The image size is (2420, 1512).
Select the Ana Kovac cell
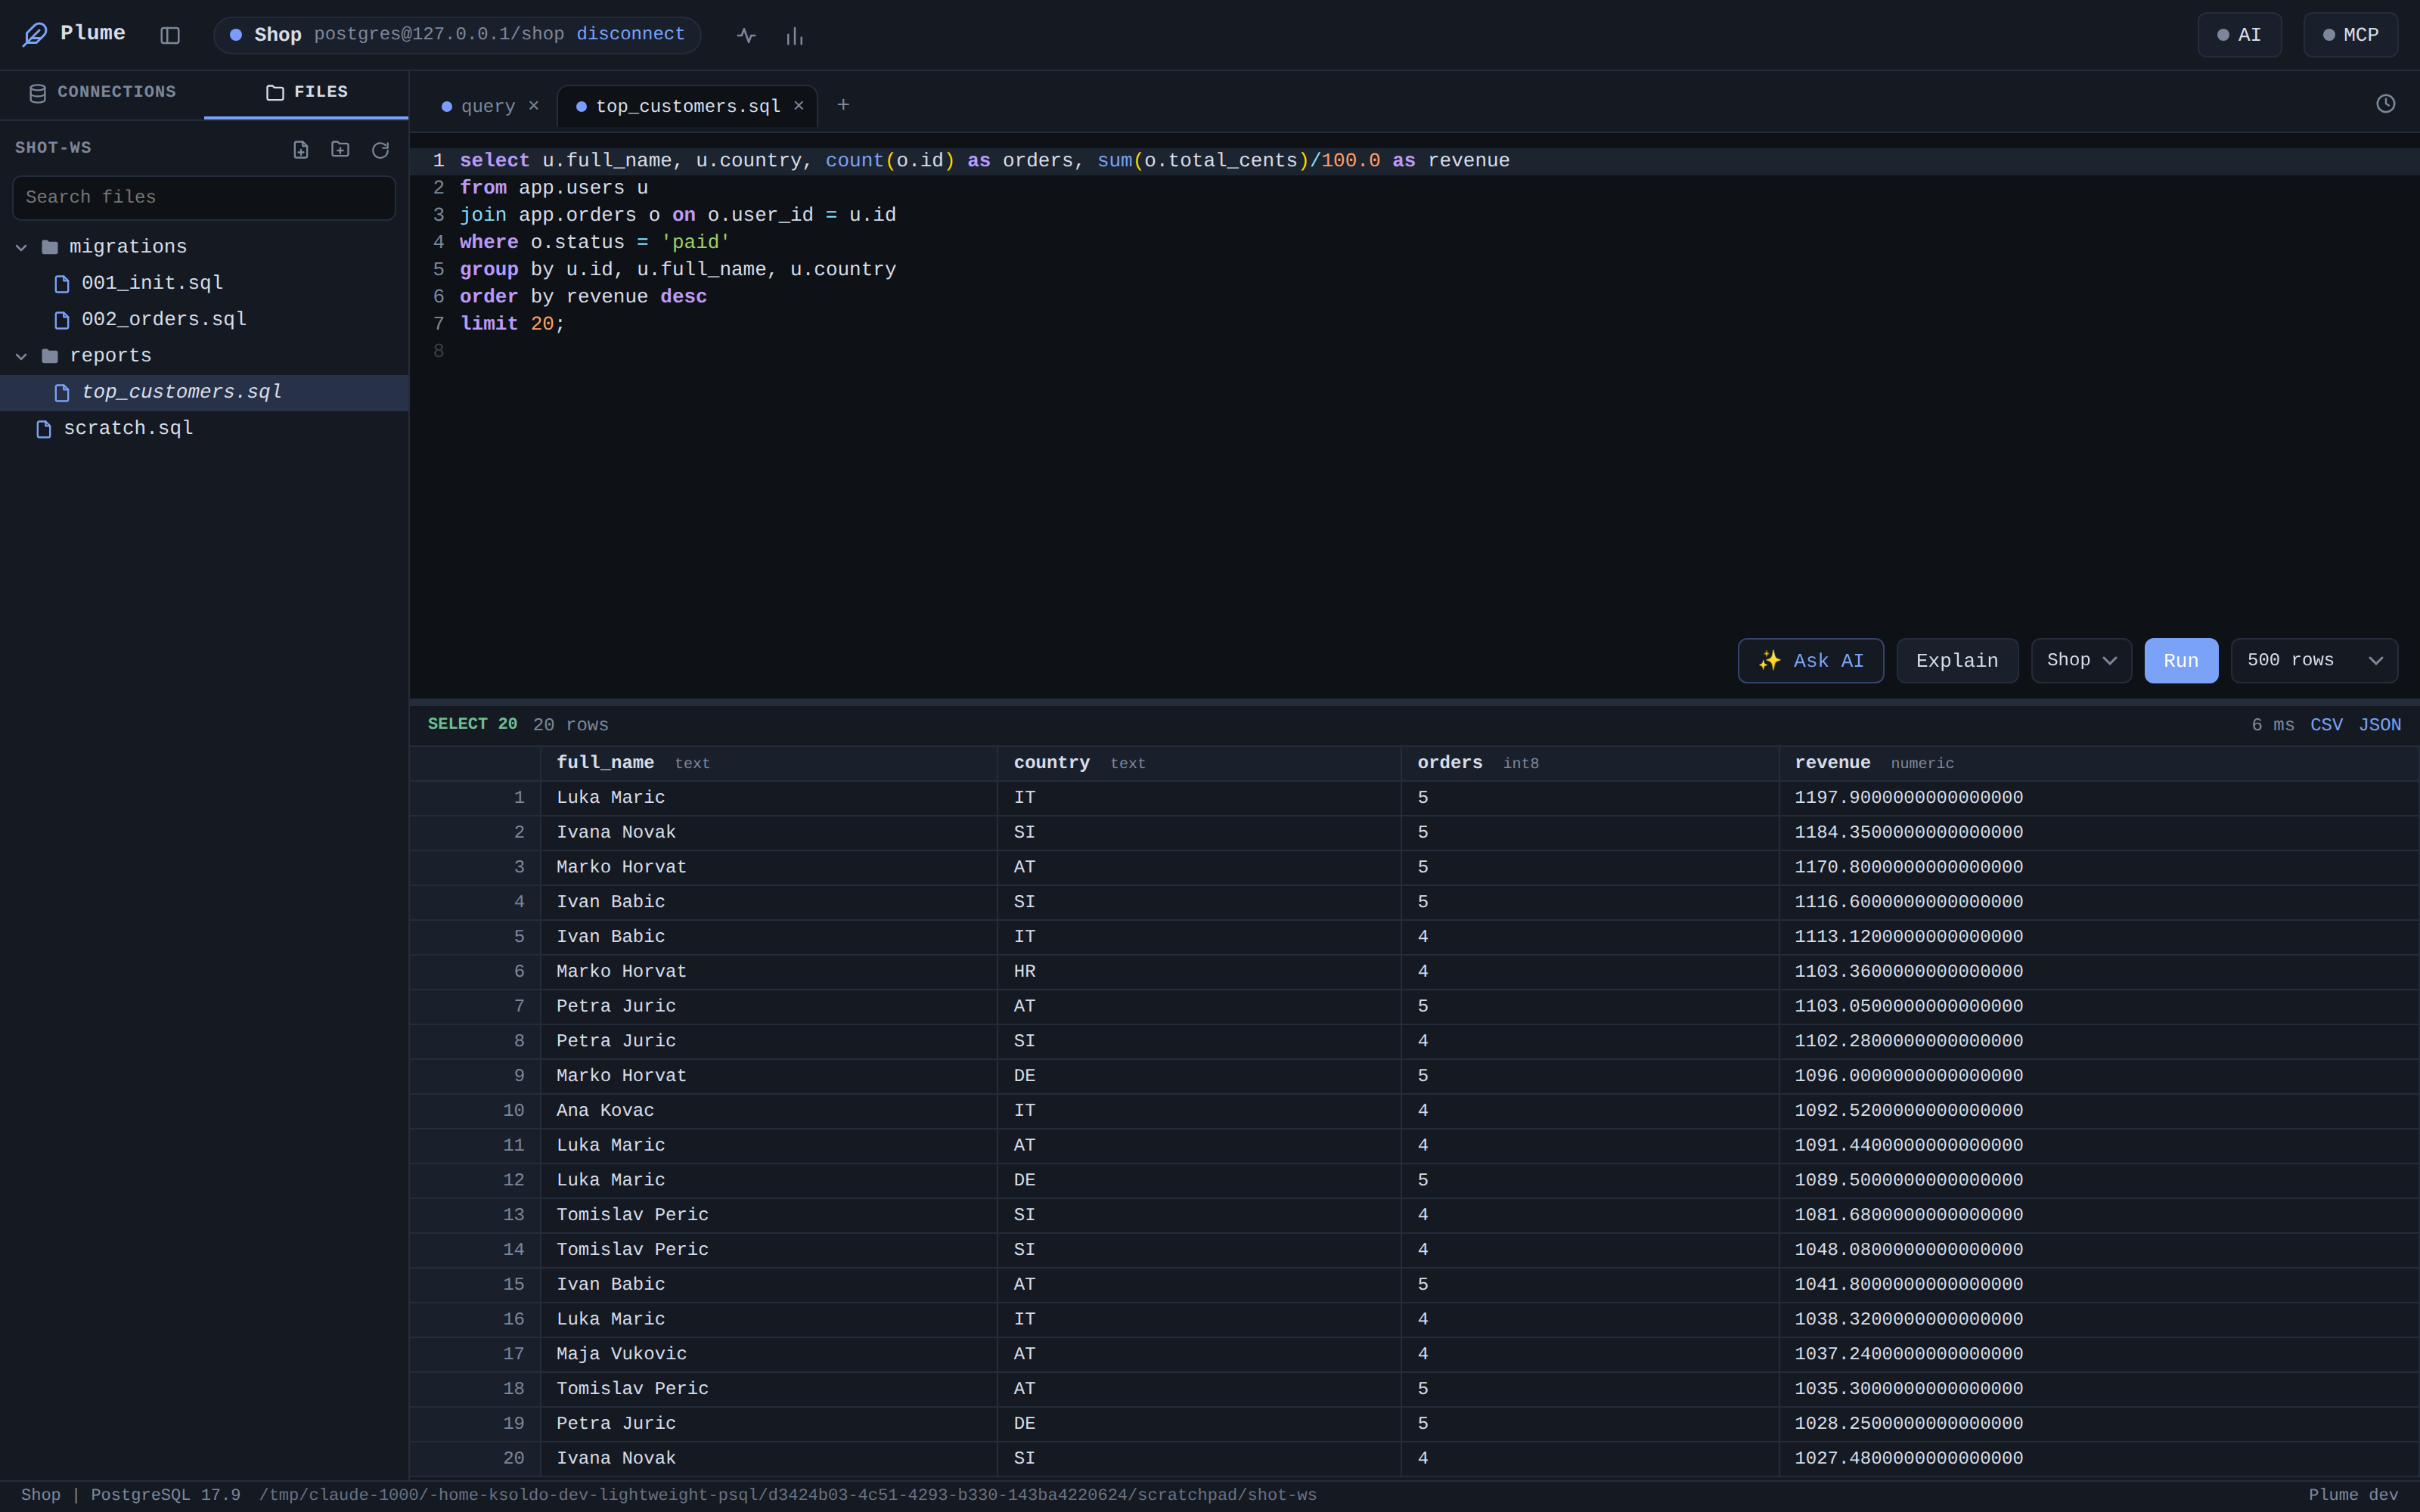point(768,1111)
